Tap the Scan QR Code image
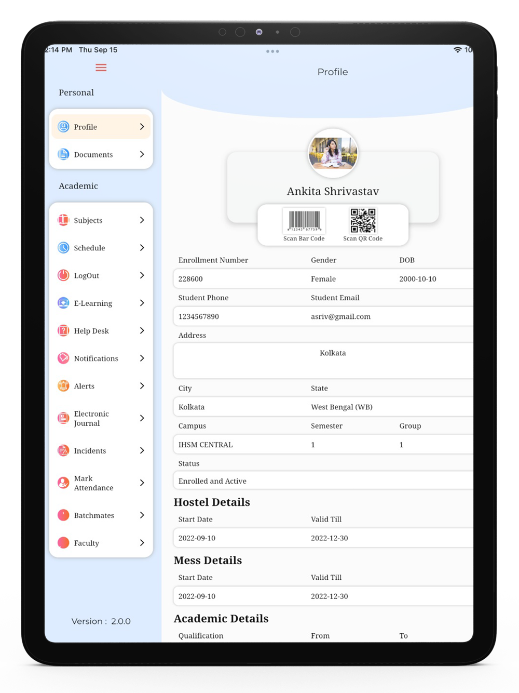Viewport: 519px width, 693px height. pos(363,221)
